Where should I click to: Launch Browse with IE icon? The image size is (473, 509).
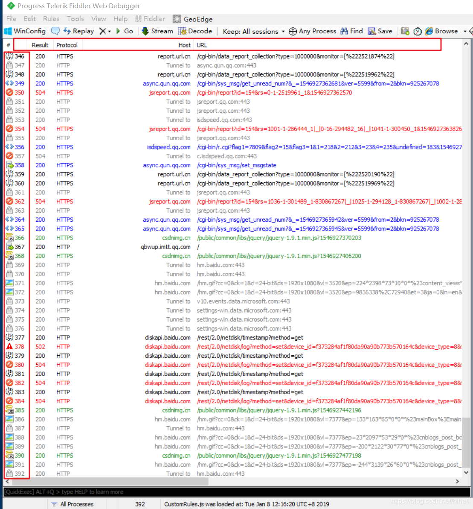coord(441,31)
